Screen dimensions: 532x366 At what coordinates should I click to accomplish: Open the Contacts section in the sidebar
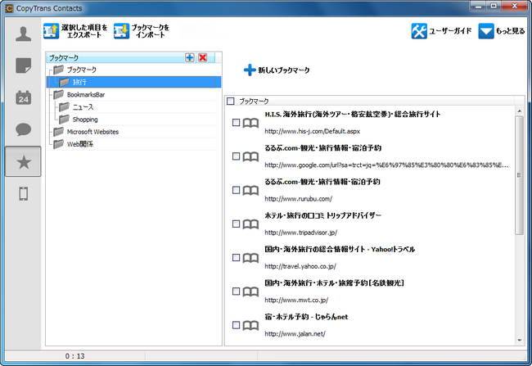pyautogui.click(x=23, y=34)
